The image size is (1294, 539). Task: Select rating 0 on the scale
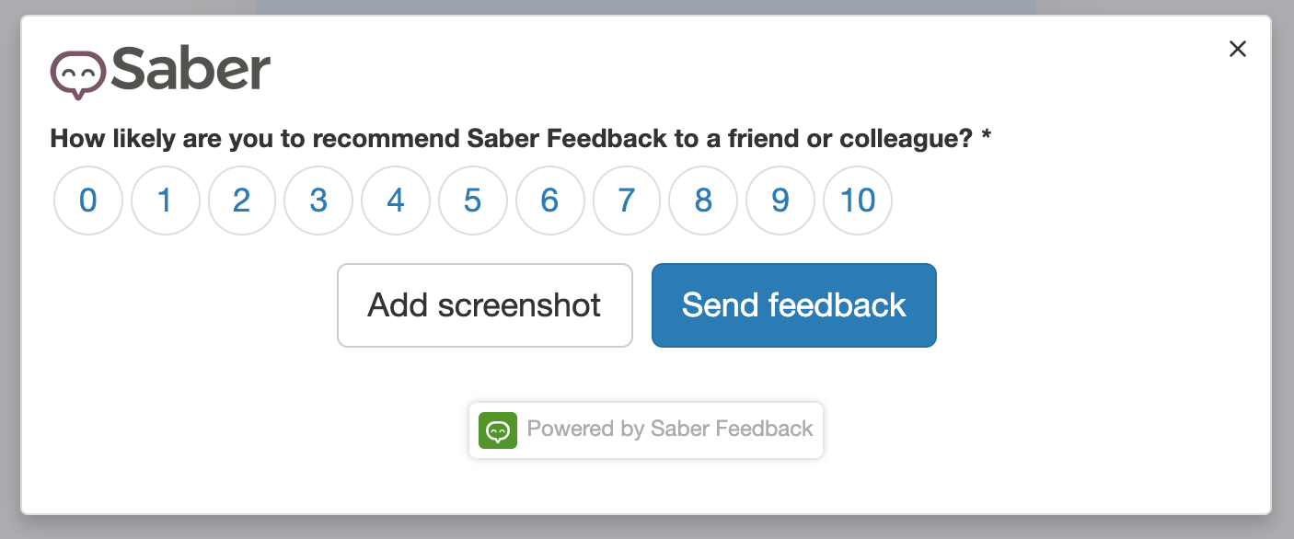pyautogui.click(x=88, y=201)
